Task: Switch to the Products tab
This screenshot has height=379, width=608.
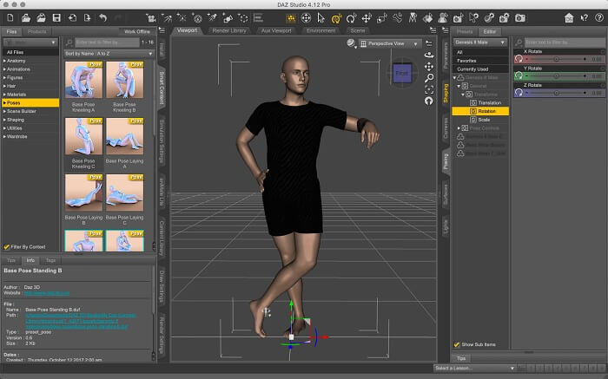Action: [x=36, y=31]
